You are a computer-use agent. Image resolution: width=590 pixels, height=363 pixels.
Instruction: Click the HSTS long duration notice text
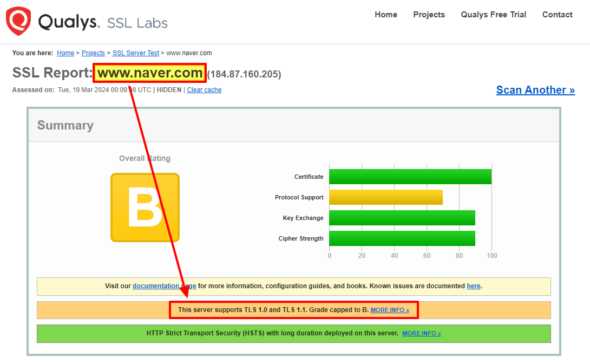coord(272,333)
